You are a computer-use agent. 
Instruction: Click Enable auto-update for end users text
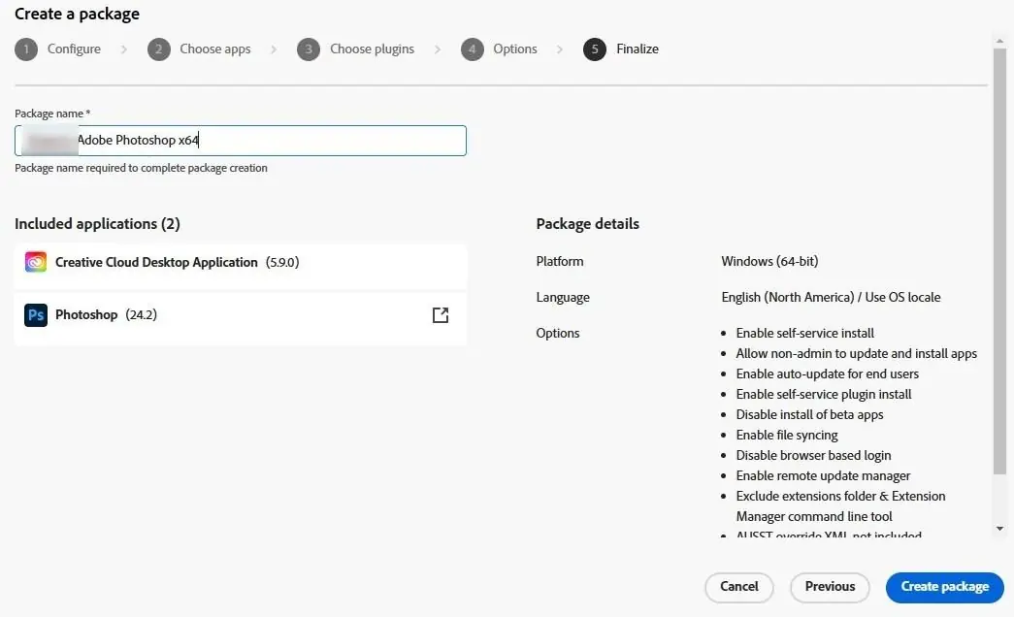coord(827,373)
